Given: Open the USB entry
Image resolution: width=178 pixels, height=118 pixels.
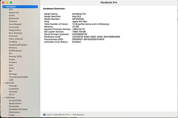Looking at the screenshot, I should point(11,80).
